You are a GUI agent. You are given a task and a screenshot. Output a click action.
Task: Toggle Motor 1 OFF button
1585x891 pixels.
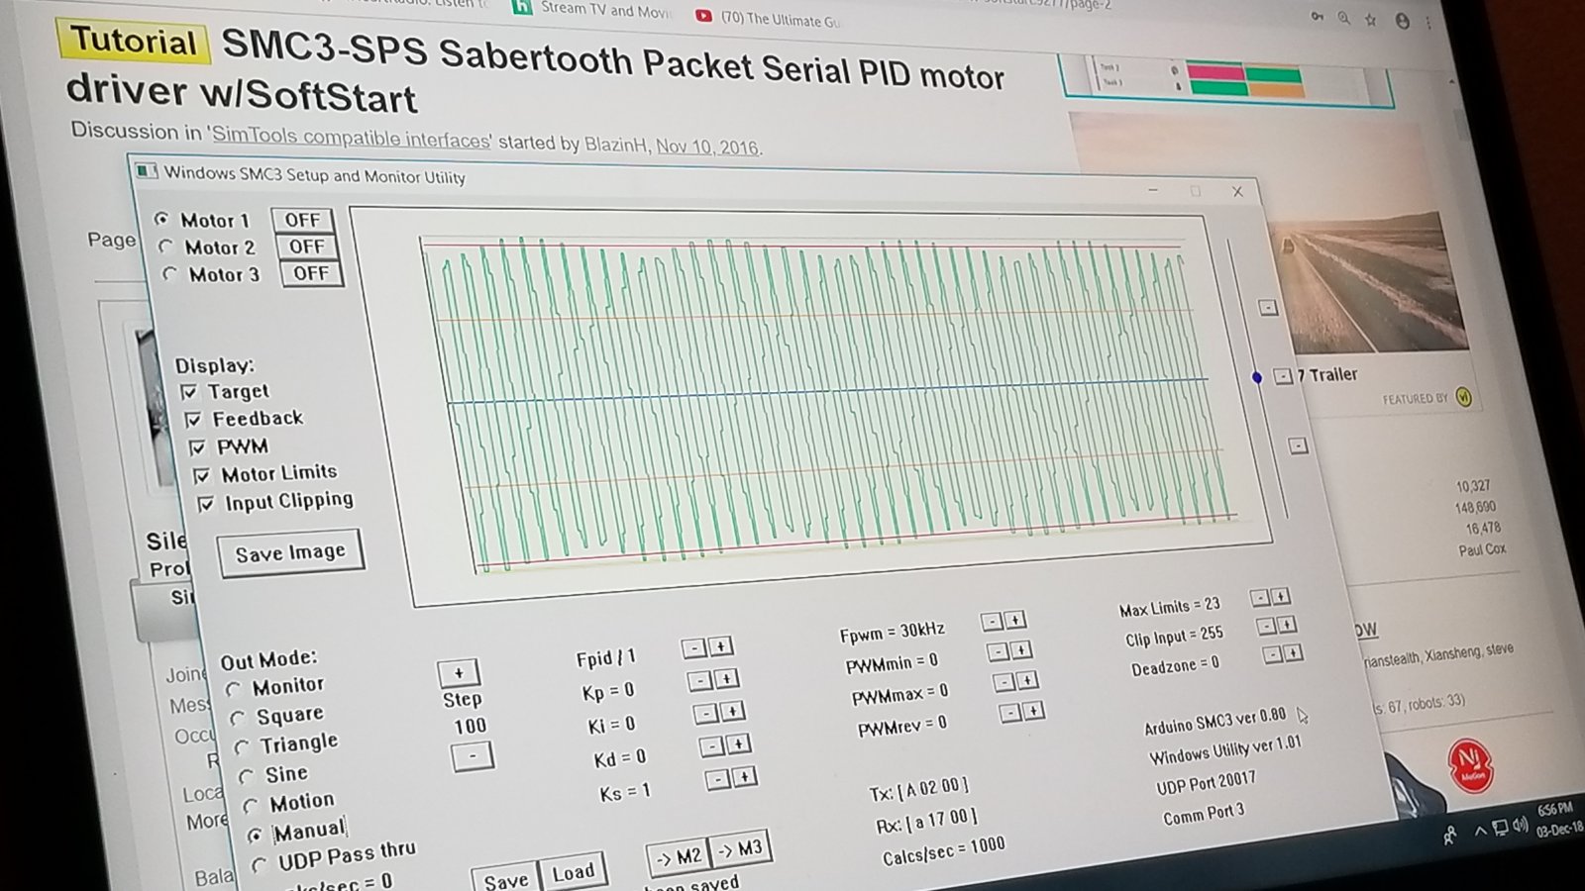click(302, 220)
